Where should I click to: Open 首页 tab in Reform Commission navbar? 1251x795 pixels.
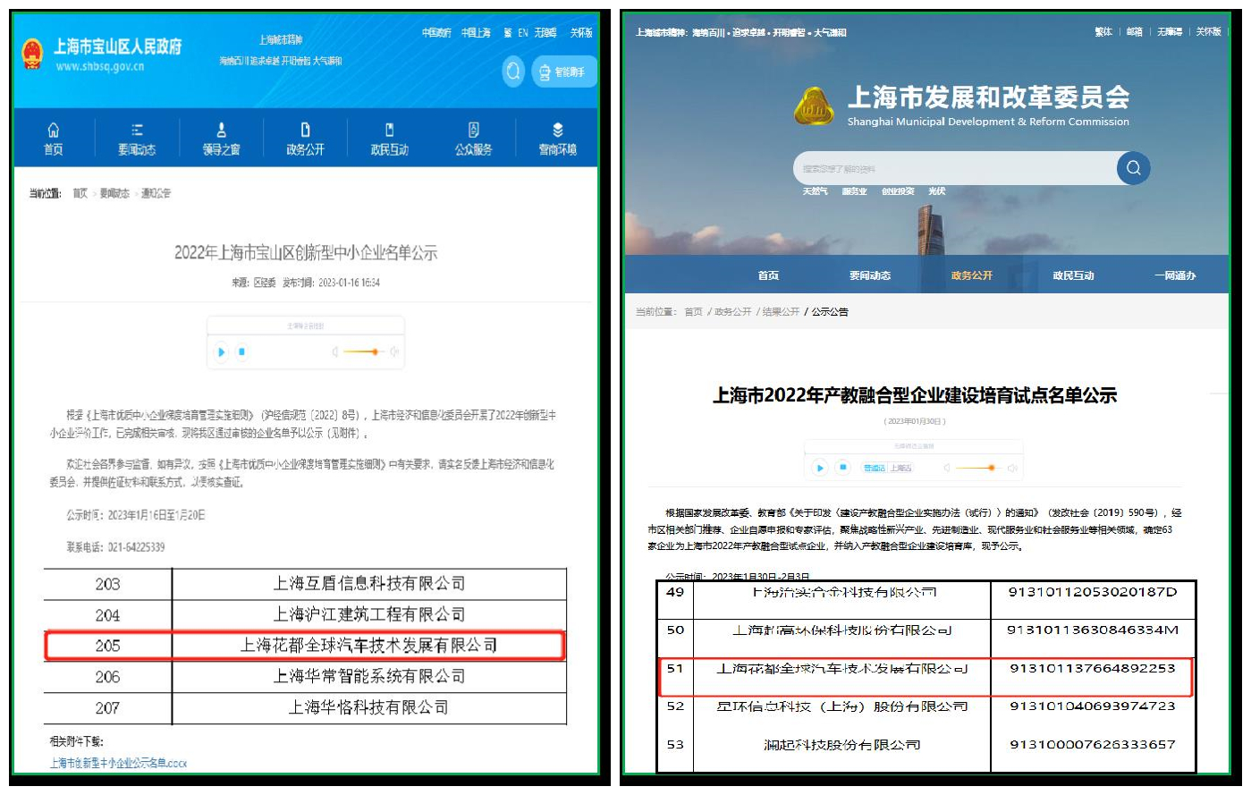768,275
